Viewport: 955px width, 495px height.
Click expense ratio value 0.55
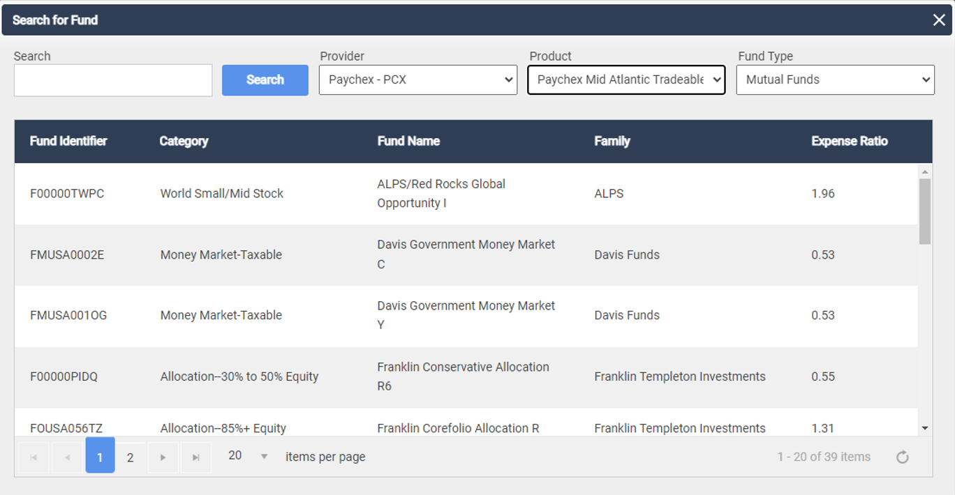(x=823, y=376)
